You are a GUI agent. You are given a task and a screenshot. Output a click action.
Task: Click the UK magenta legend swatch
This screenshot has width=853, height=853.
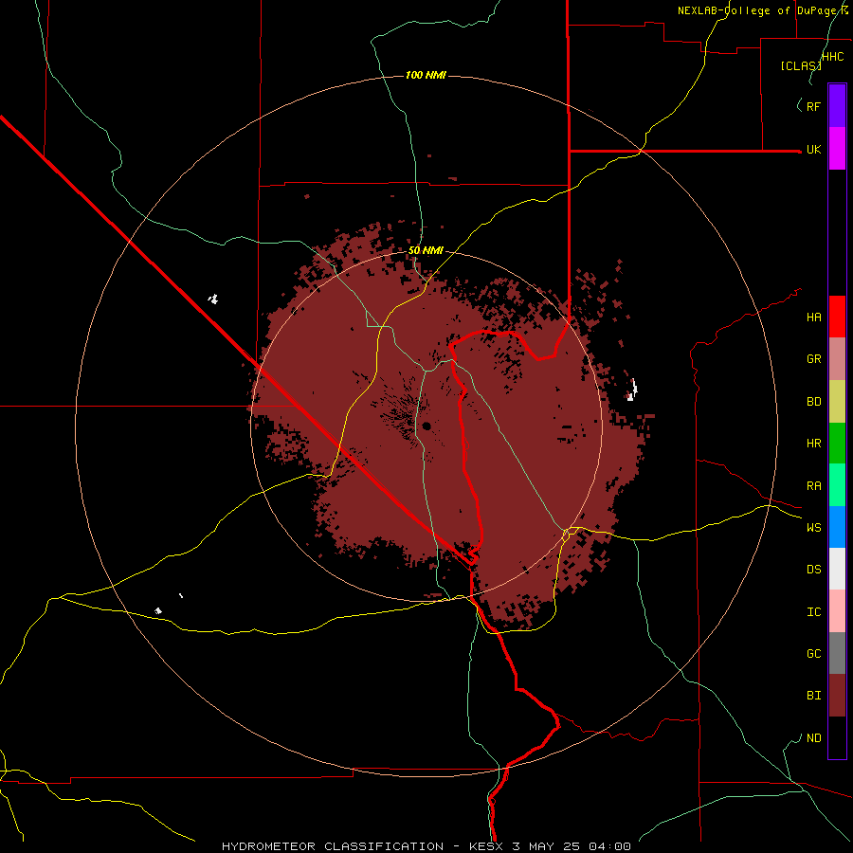pos(837,148)
